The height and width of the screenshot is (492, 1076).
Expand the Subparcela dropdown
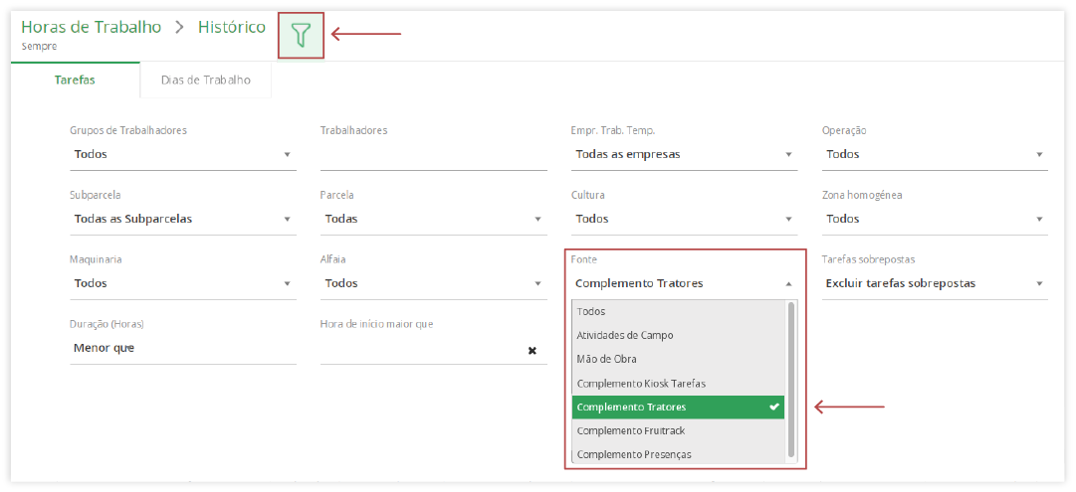(x=182, y=220)
